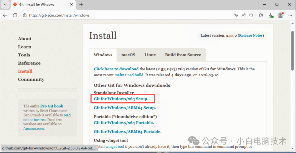Click the 'Other Git for Windows downloads' heading
The image size is (296, 153).
(x=132, y=85)
